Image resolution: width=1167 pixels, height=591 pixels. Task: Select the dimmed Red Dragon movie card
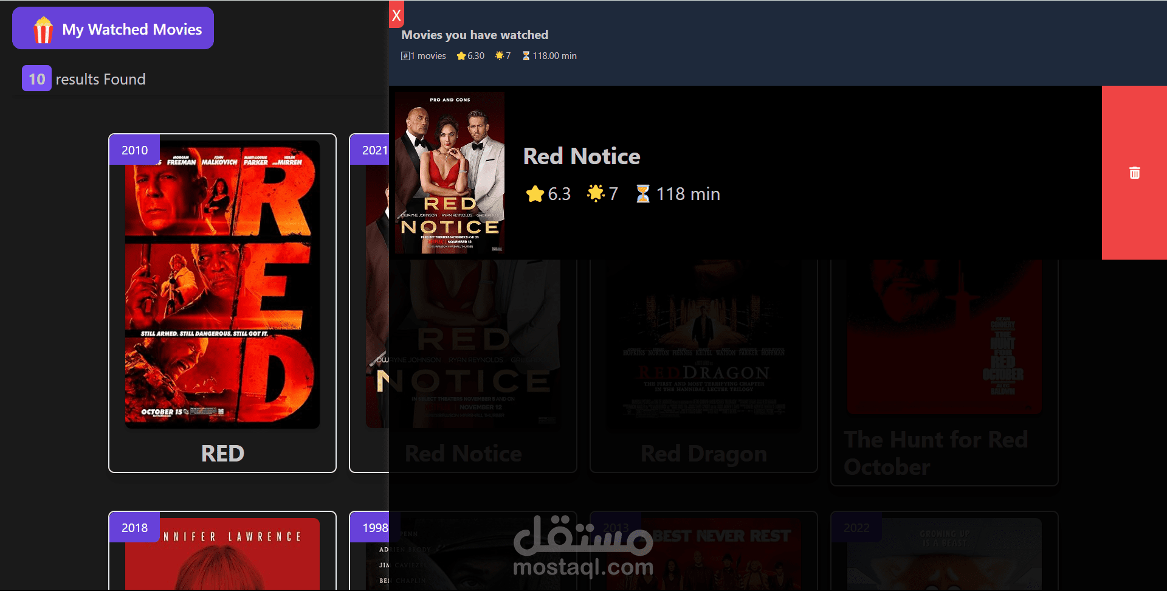click(x=703, y=365)
